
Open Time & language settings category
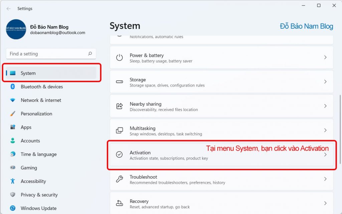click(x=38, y=154)
